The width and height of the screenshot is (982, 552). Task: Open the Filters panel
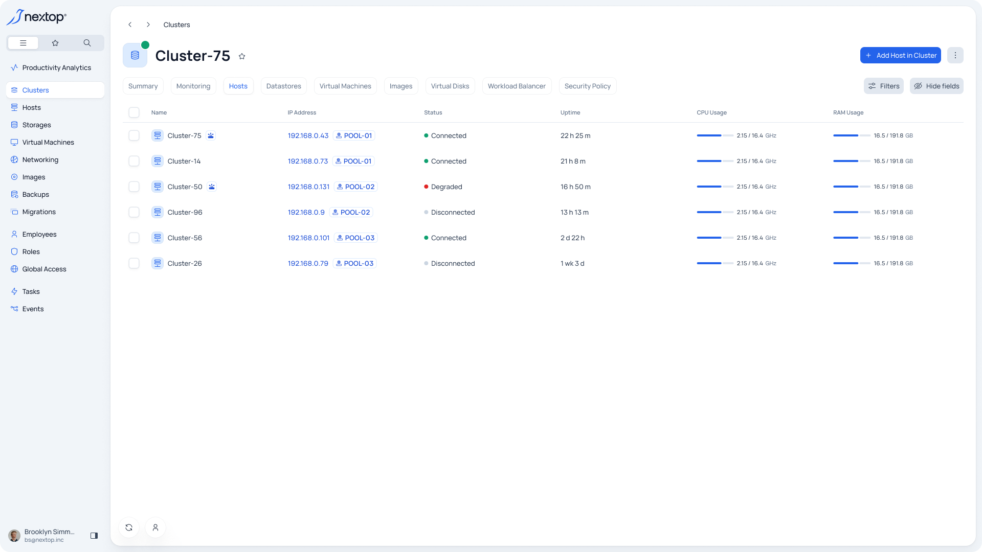884,86
